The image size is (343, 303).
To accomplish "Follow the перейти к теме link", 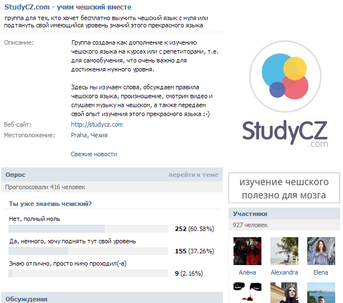I will click(x=193, y=175).
